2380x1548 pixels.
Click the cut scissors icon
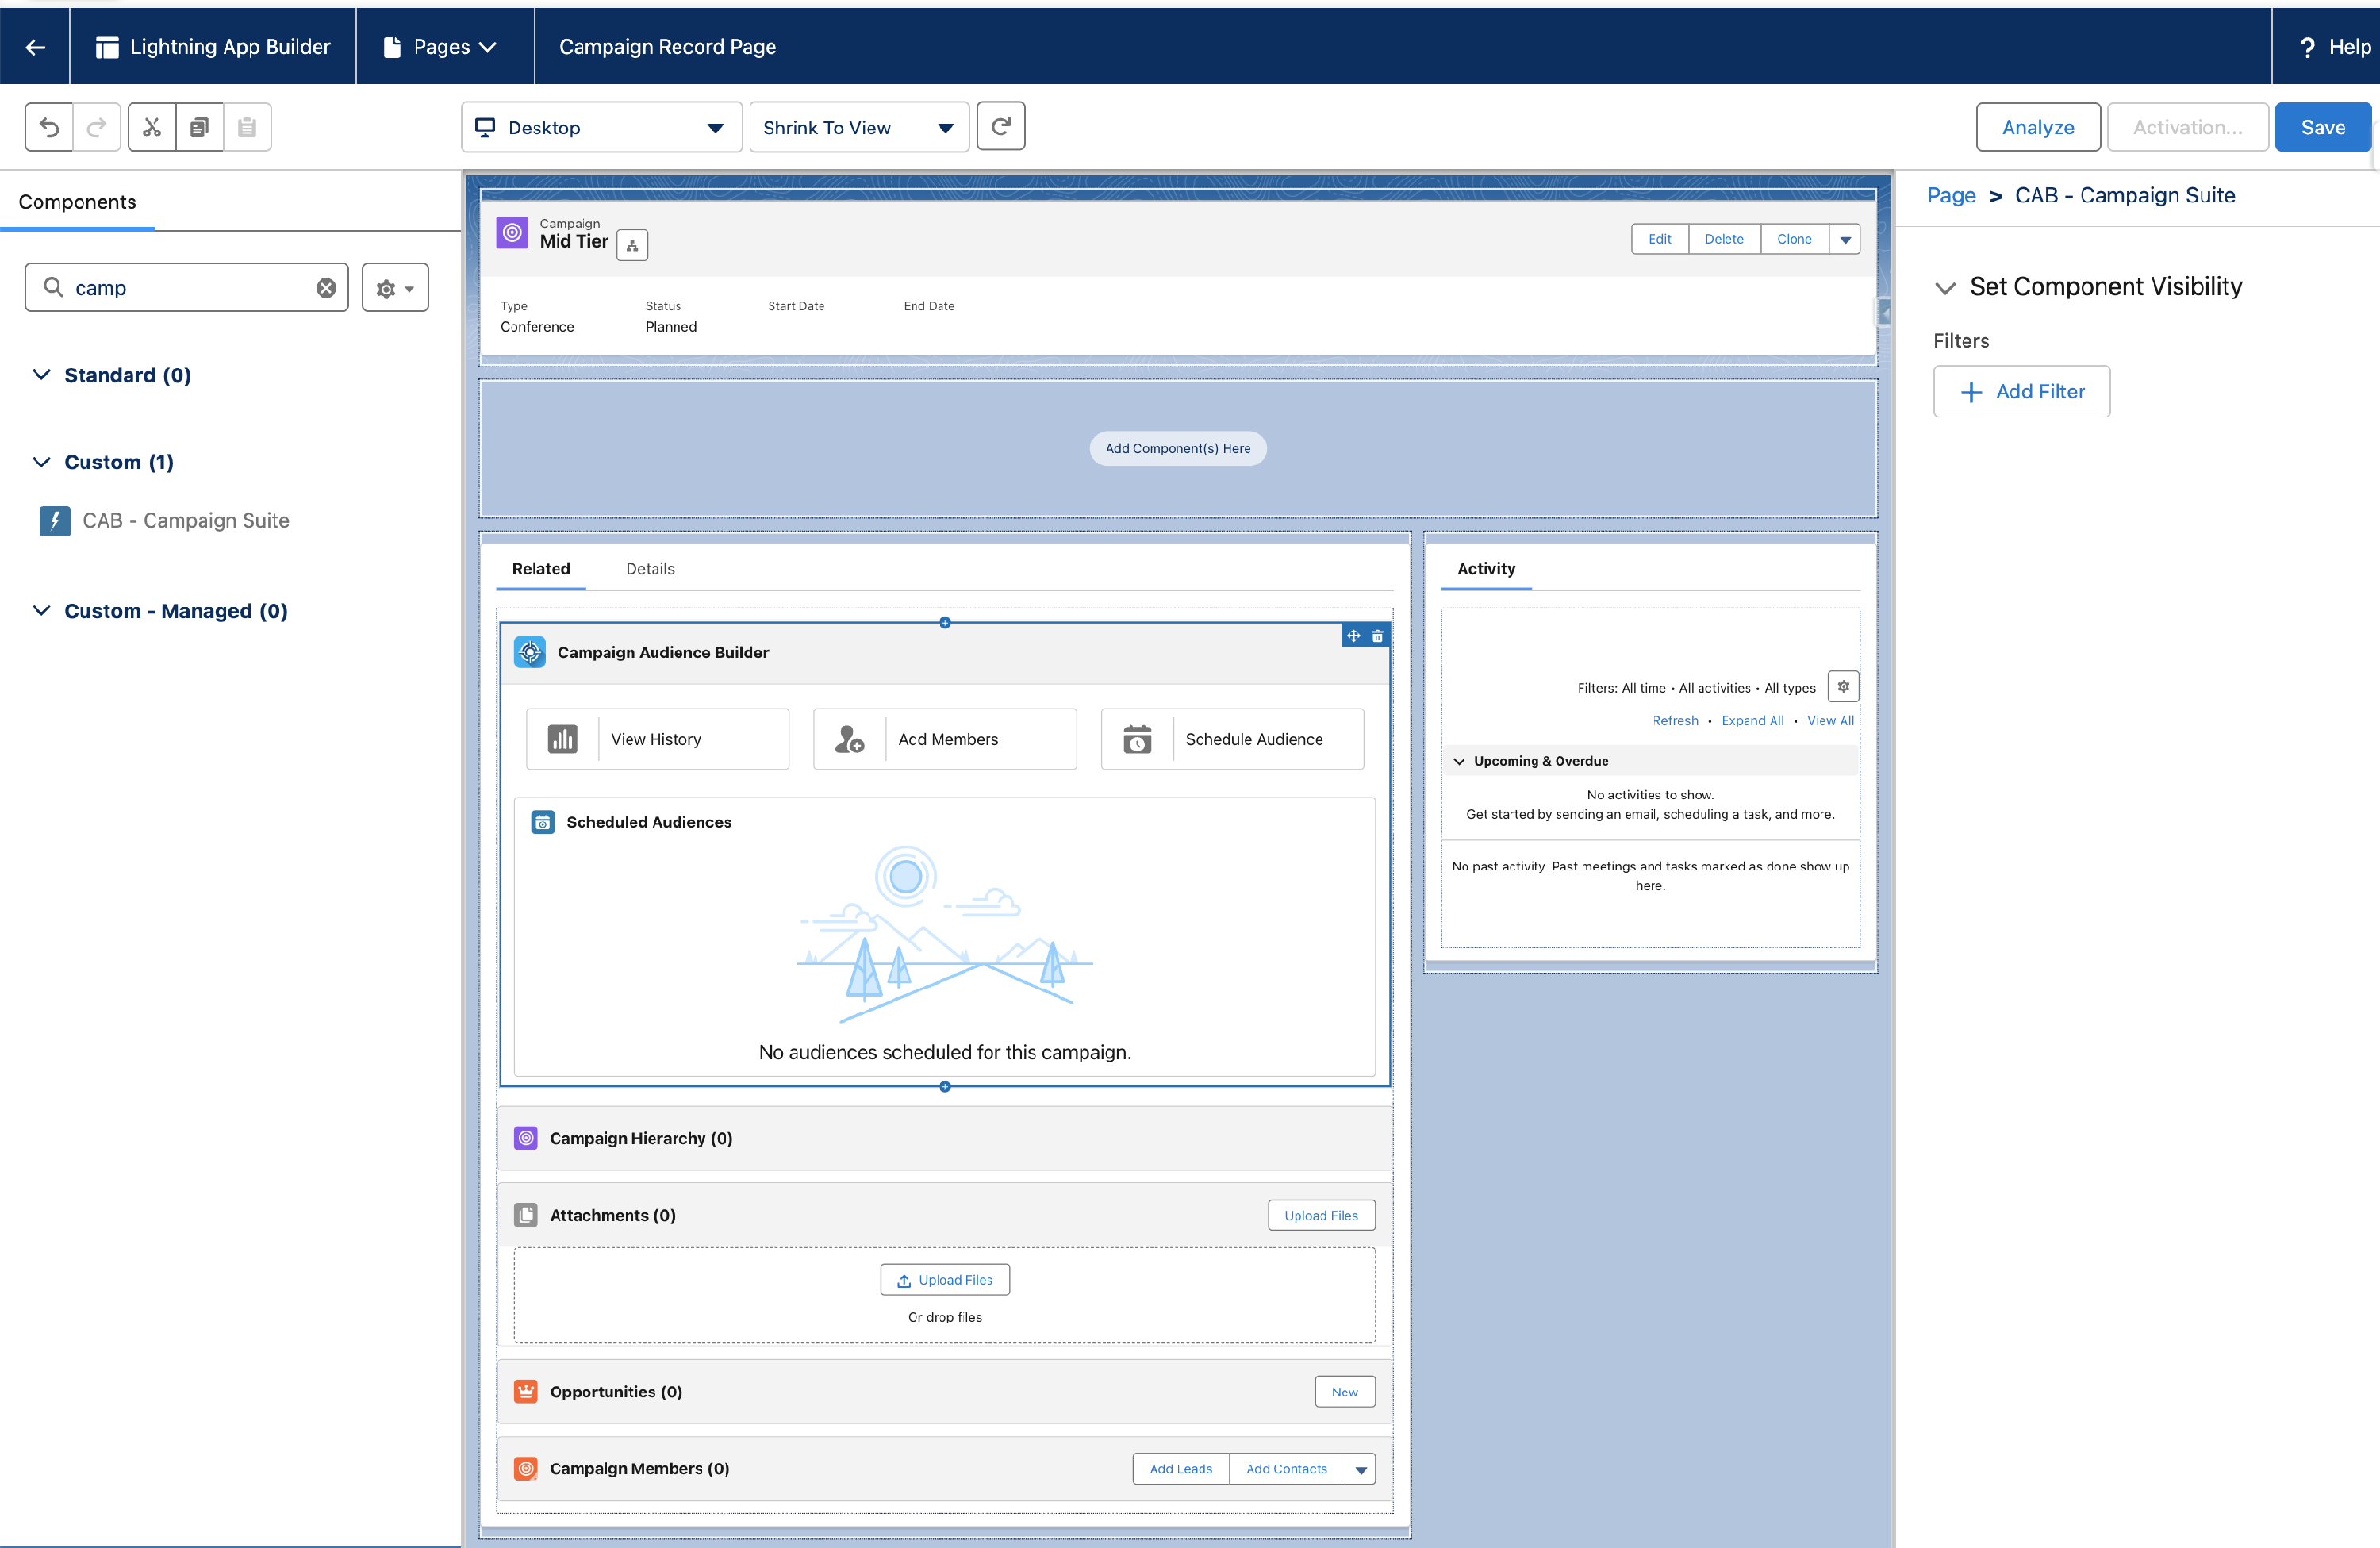152,127
